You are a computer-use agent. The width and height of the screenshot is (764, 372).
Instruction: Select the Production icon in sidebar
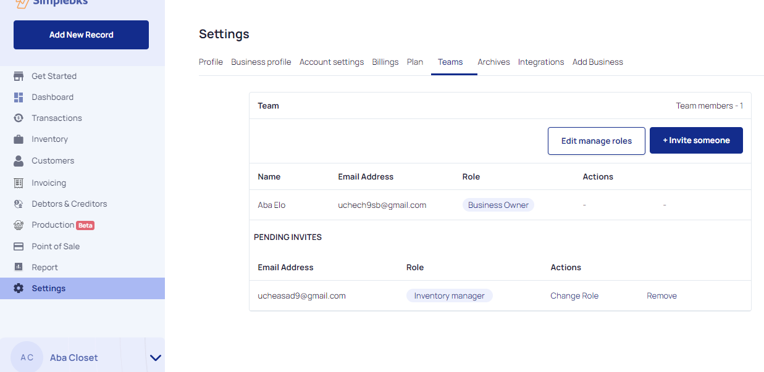[x=19, y=225]
